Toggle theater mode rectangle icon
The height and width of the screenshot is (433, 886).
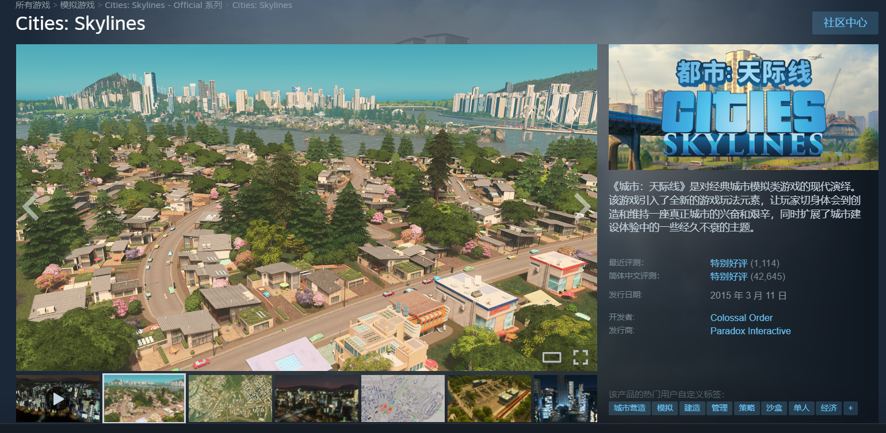pyautogui.click(x=551, y=357)
